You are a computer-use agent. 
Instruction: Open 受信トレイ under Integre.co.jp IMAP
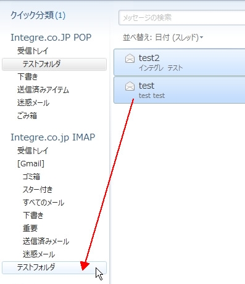click(x=33, y=151)
